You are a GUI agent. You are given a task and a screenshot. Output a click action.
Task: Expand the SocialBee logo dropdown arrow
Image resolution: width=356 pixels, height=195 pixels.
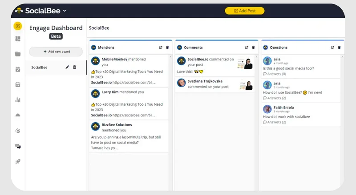point(65,11)
